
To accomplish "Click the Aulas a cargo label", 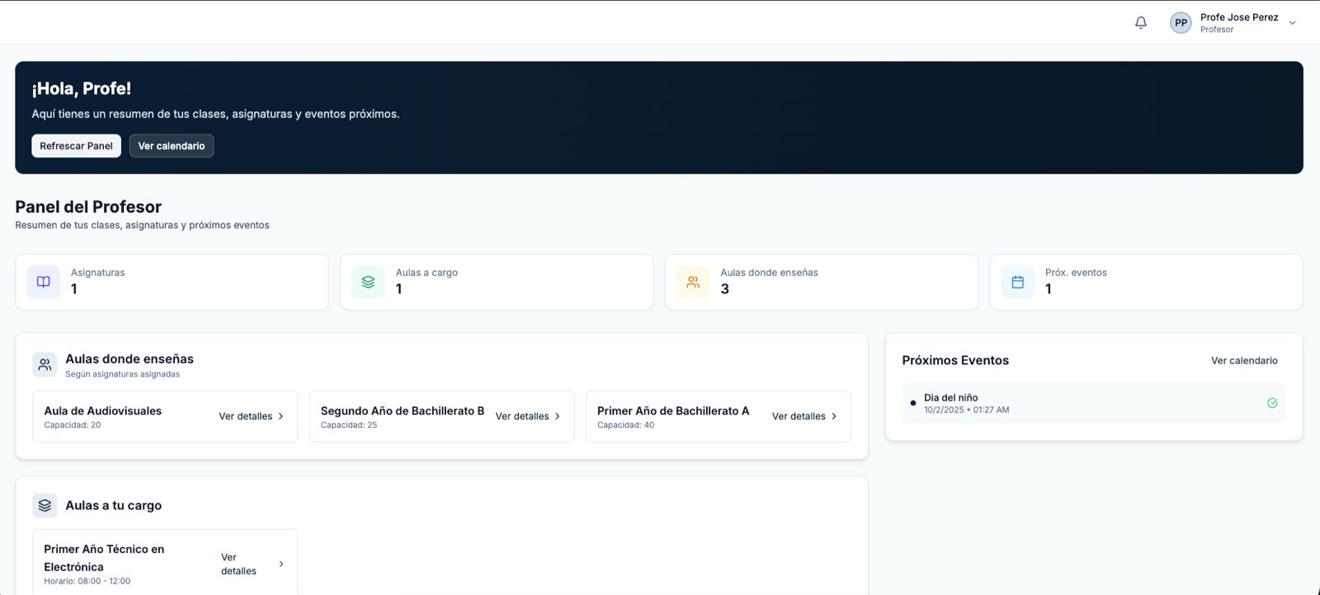I will click(427, 273).
